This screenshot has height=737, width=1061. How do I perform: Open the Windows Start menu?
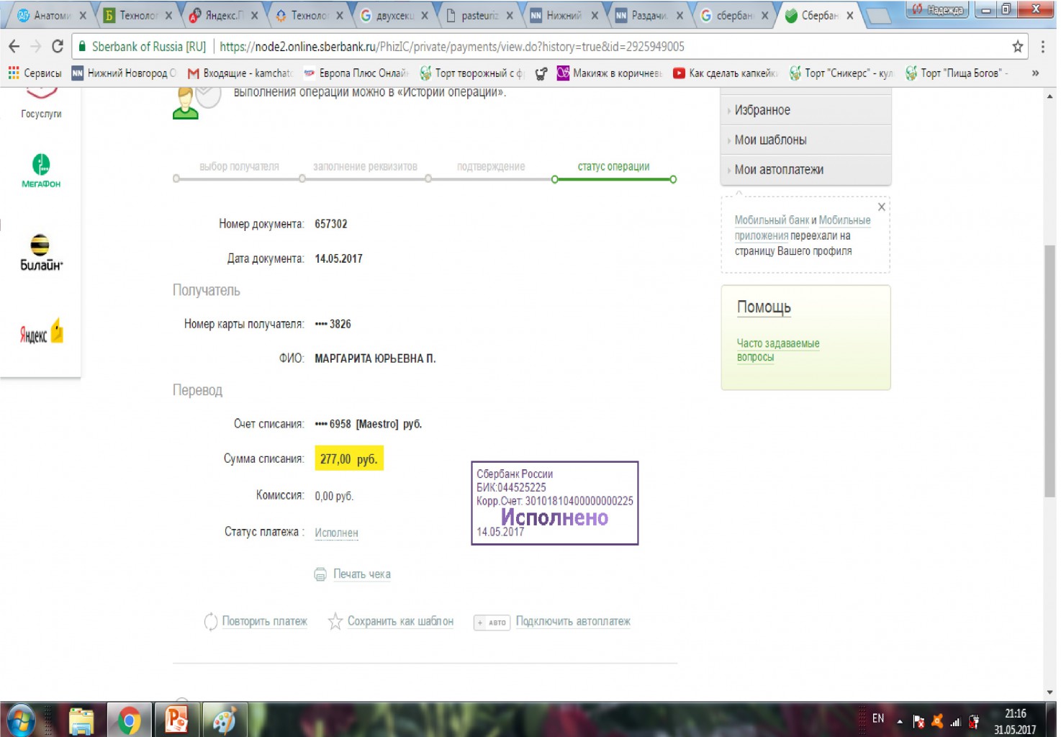point(21,720)
